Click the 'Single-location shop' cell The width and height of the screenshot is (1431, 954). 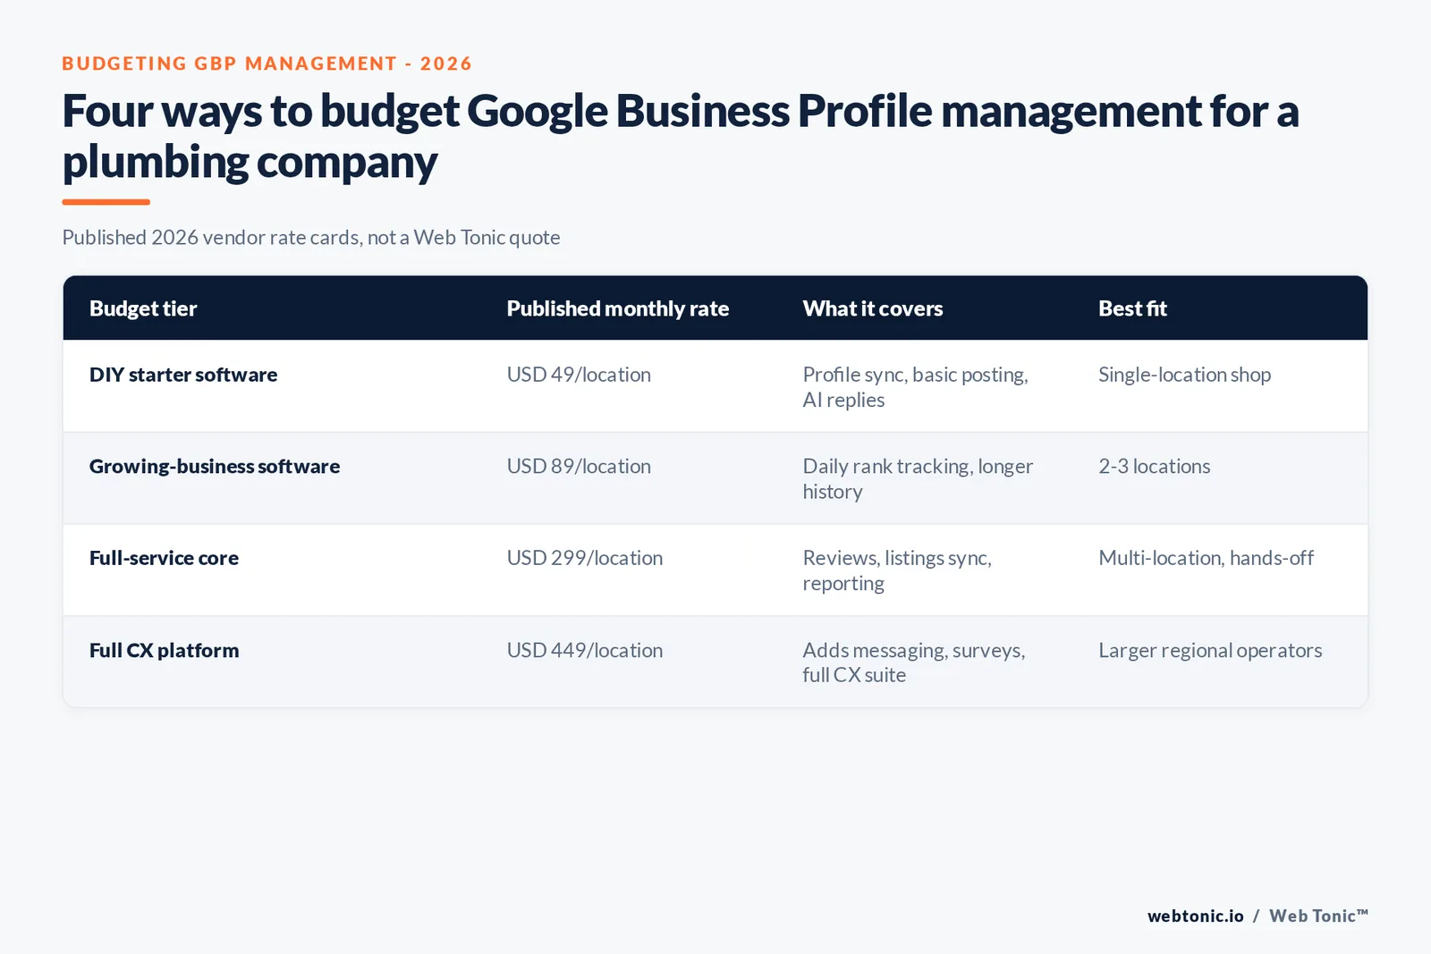[x=1185, y=375]
